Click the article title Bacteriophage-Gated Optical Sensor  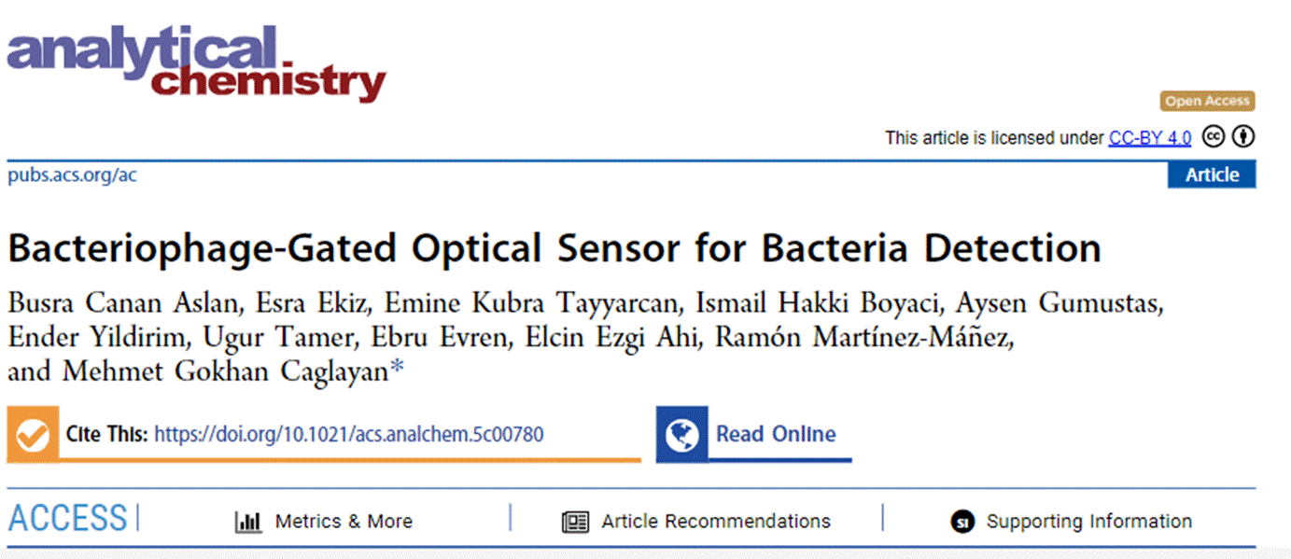pyautogui.click(x=554, y=248)
